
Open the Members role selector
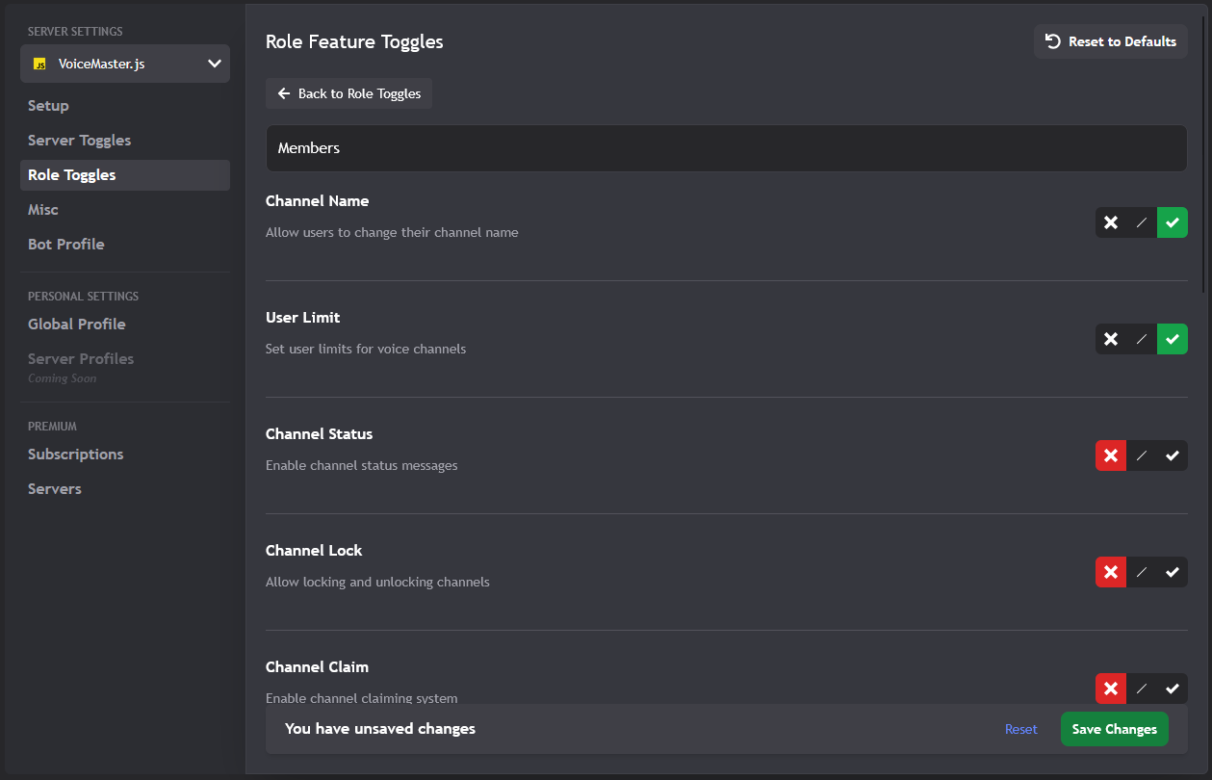coord(726,148)
